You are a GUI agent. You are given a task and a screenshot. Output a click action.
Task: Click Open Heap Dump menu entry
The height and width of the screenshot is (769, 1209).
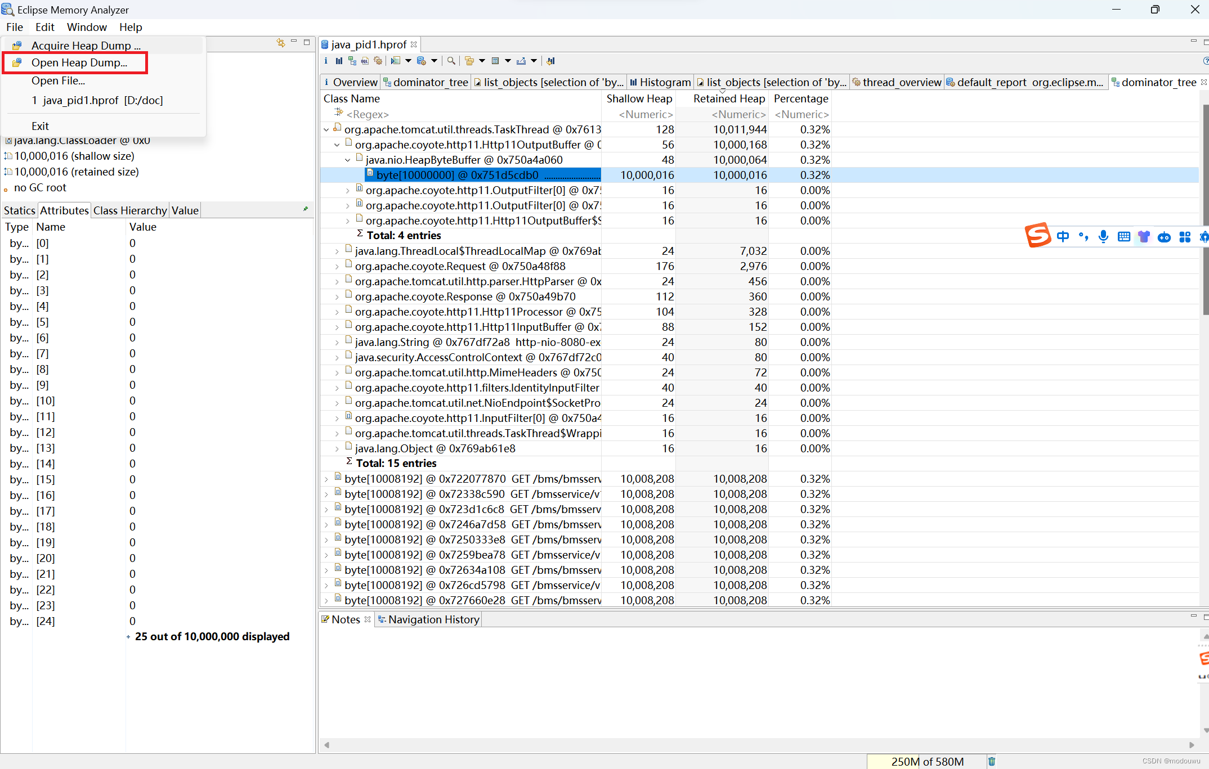[79, 62]
